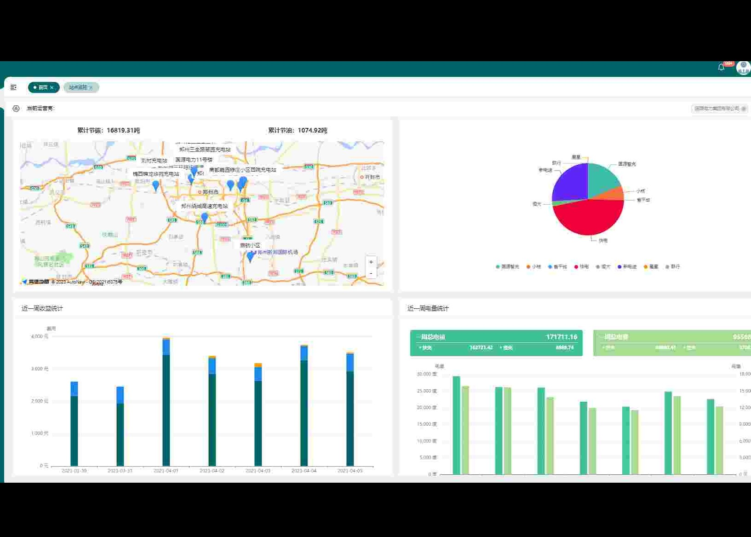Switch to the second tab next to 首页
The image size is (751, 537).
[78, 87]
